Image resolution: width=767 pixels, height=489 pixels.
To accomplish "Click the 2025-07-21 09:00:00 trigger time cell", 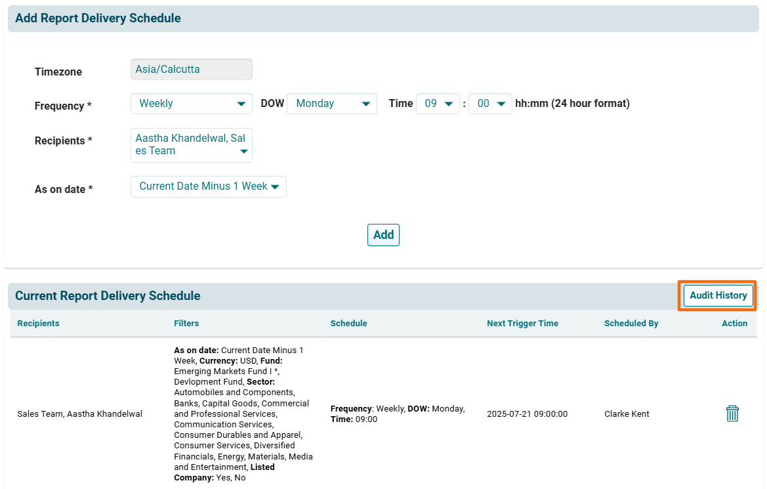I will (x=527, y=414).
